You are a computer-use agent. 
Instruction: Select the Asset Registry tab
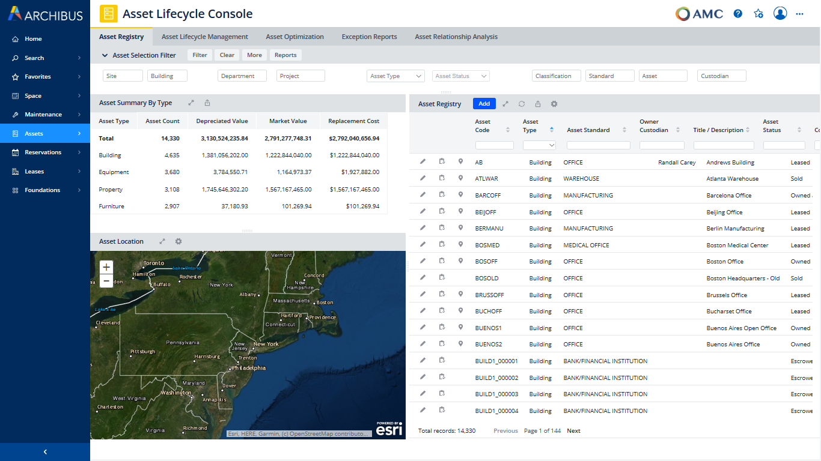tap(121, 37)
